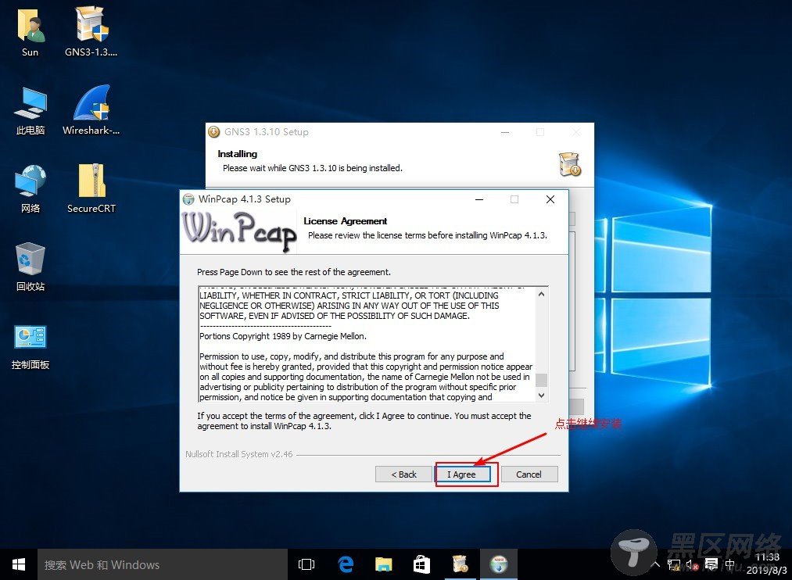This screenshot has width=792, height=580.
Task: Switch to WinPcap setup taskbar item
Action: point(499,565)
